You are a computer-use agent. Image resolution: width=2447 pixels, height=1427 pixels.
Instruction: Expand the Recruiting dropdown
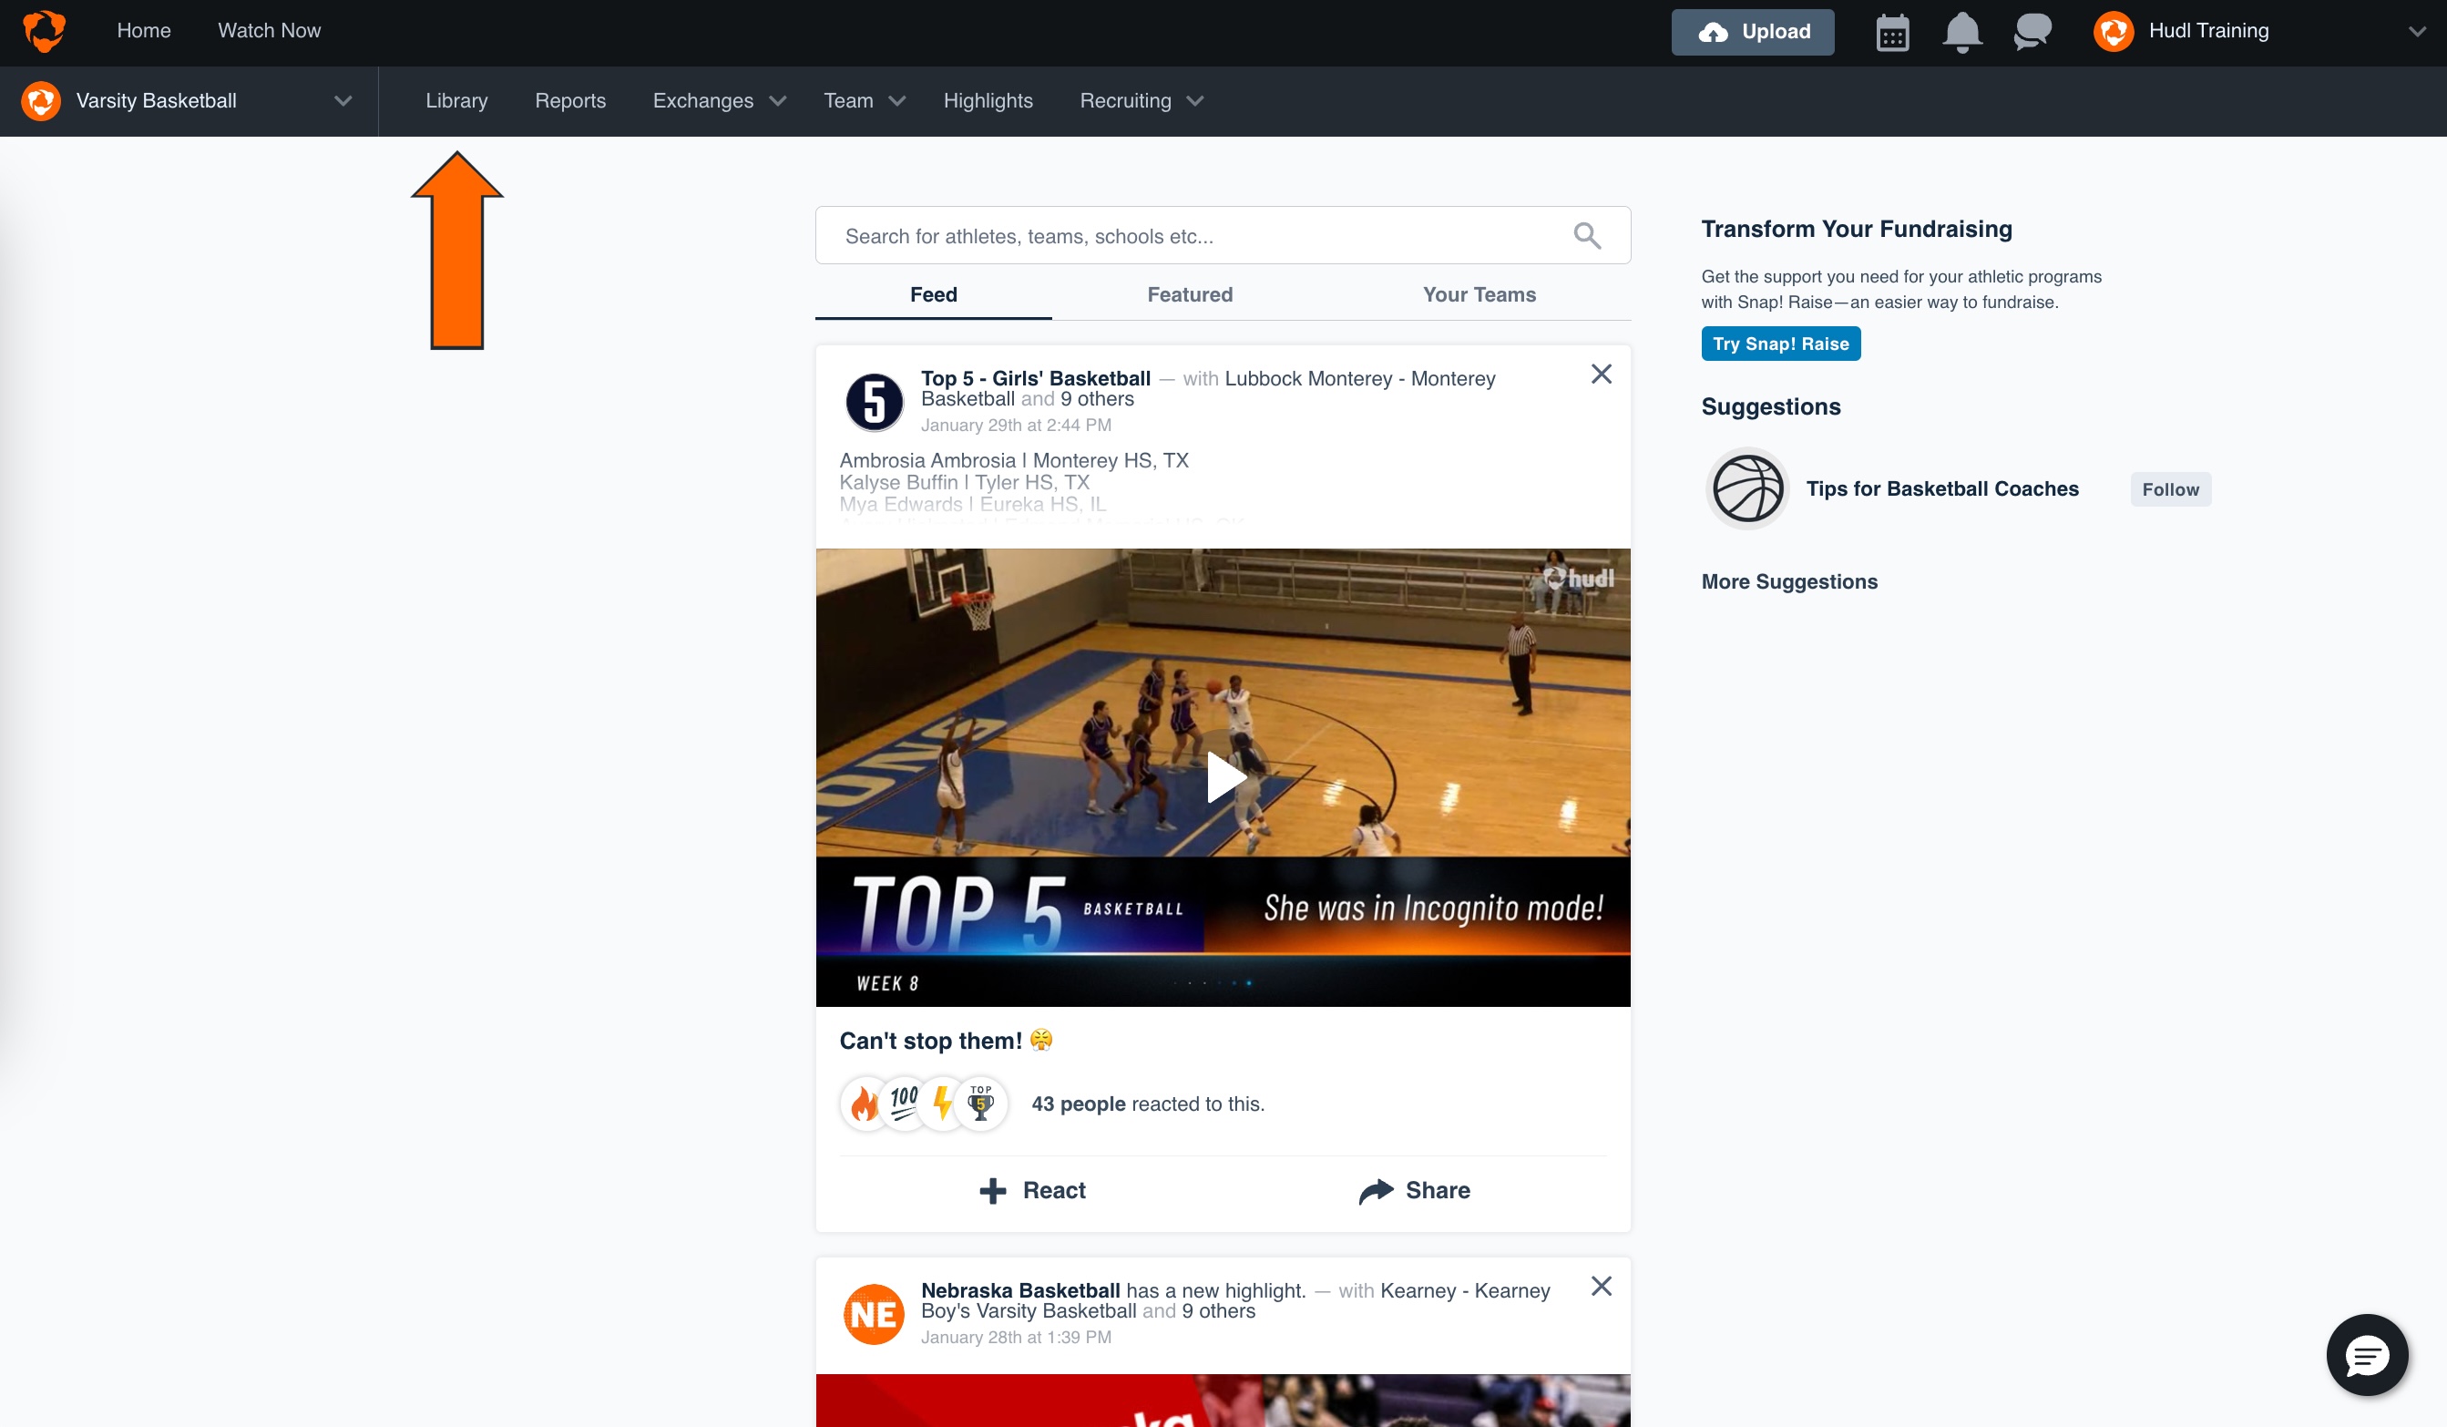(x=1140, y=100)
